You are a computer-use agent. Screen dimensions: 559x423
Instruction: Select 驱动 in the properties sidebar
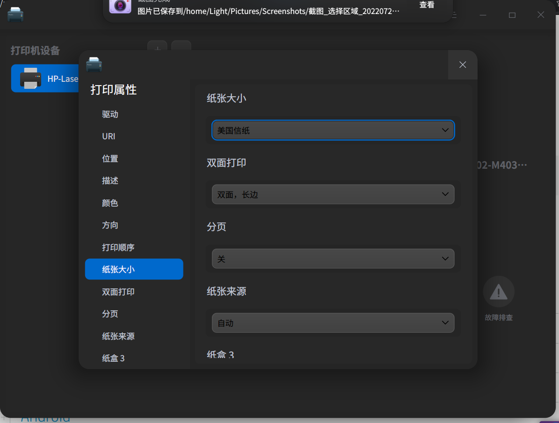(109, 114)
